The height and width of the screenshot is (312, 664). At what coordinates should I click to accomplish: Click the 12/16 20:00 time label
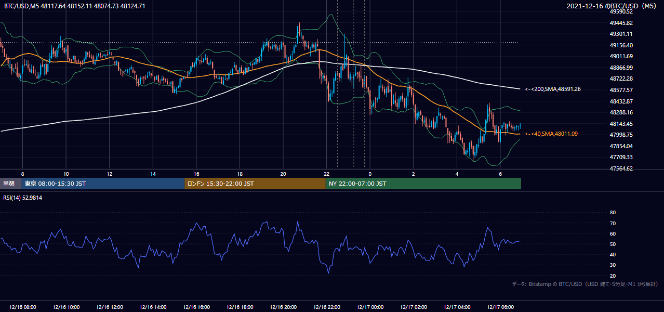(x=283, y=307)
